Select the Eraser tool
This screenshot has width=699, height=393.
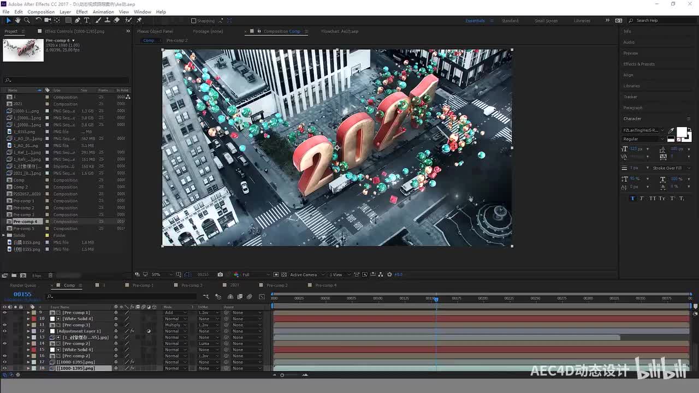coord(116,20)
